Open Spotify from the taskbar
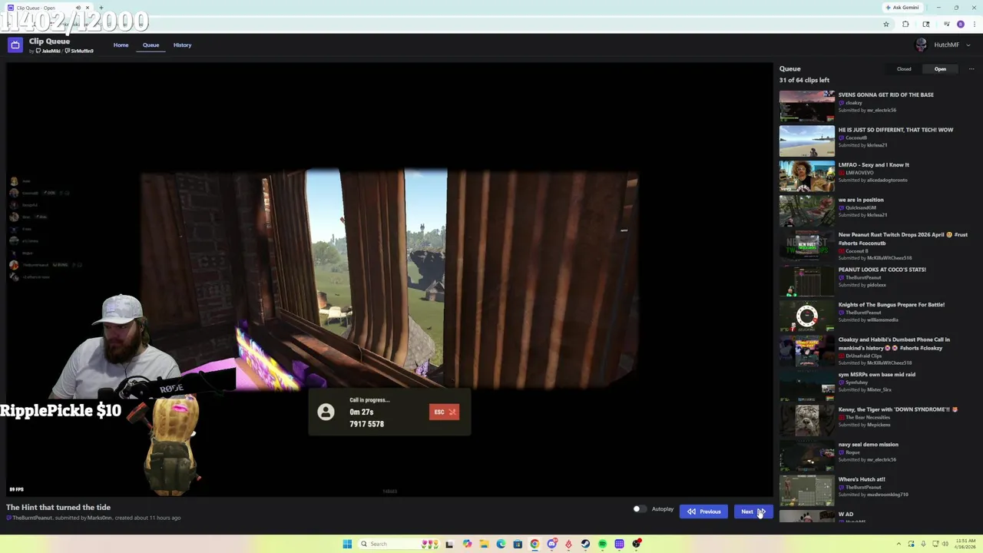983x553 pixels. click(602, 544)
